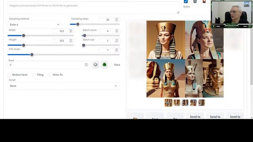The height and width of the screenshot is (142, 253).
Task: Click the blue checkmark apply-styles icon
Action: [x=186, y=2]
